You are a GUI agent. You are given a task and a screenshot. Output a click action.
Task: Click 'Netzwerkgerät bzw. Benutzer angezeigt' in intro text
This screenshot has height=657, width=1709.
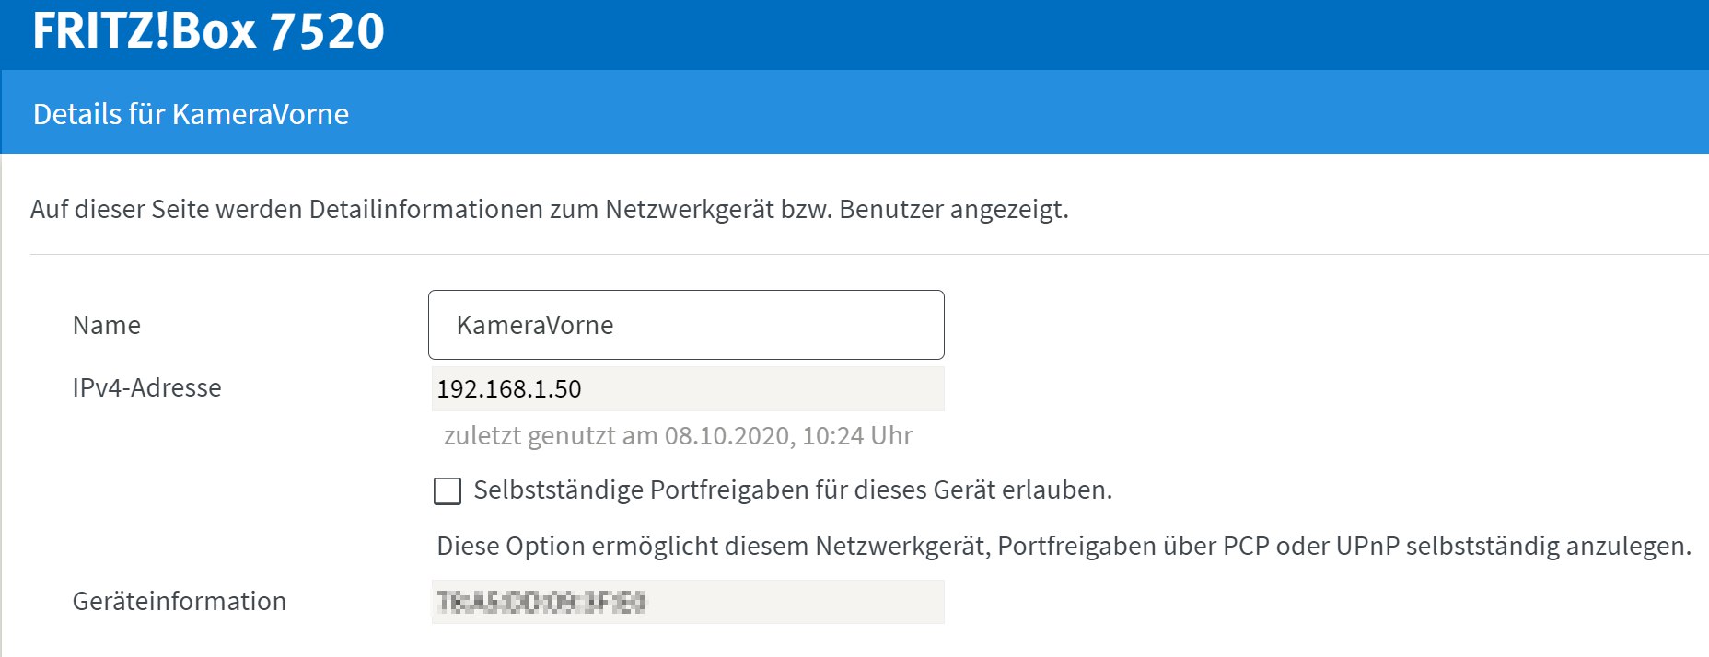836,210
